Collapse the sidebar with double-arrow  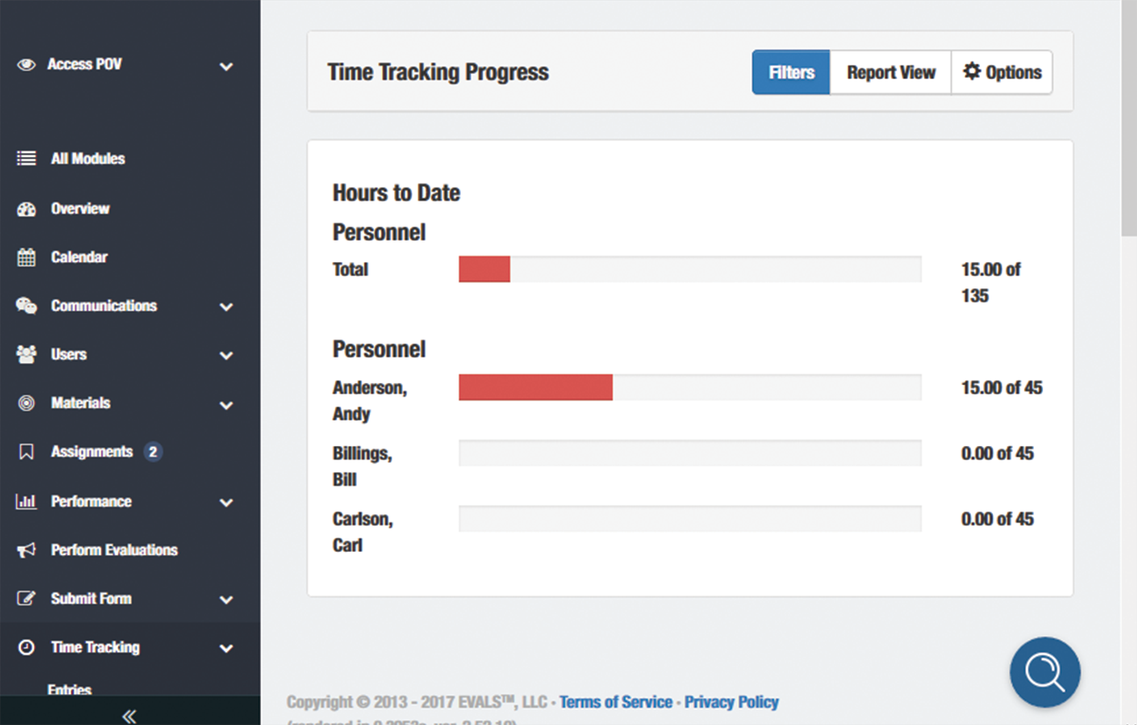[x=129, y=716]
